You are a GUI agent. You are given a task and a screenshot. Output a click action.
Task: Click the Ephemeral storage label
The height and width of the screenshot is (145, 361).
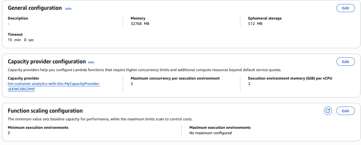tap(265, 18)
